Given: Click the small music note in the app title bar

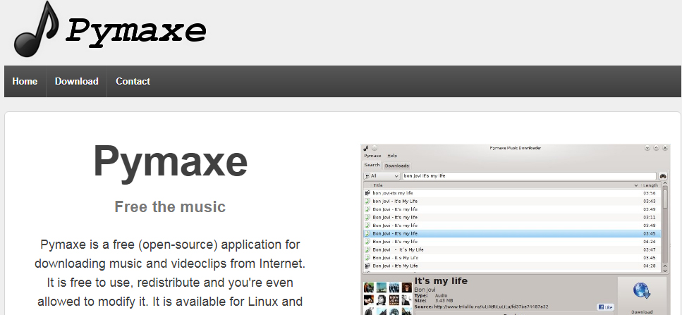Looking at the screenshot, I should [x=366, y=148].
